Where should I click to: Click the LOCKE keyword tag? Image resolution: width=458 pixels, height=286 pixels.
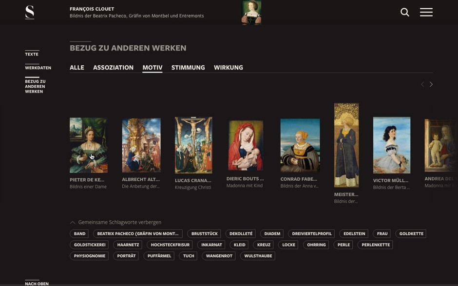(x=288, y=245)
